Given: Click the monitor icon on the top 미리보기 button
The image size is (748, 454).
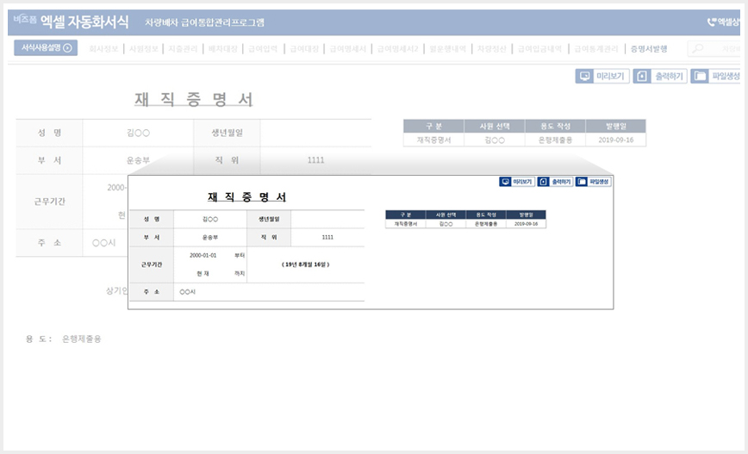Looking at the screenshot, I should coord(585,77).
